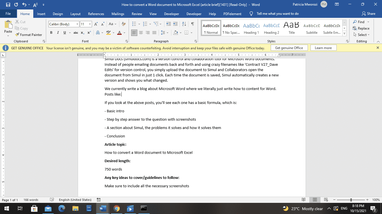Open the font name dropdown
Viewport: 382px width, 214px height.
pyautogui.click(x=77, y=24)
